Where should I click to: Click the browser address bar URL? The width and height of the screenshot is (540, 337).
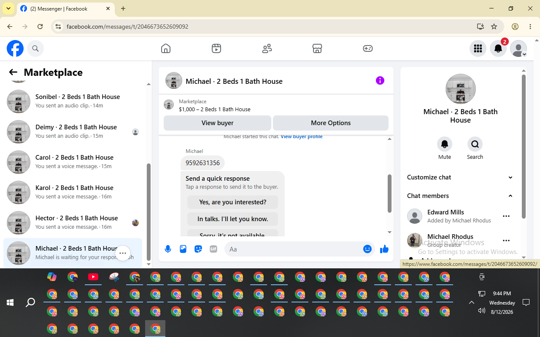[x=127, y=27]
